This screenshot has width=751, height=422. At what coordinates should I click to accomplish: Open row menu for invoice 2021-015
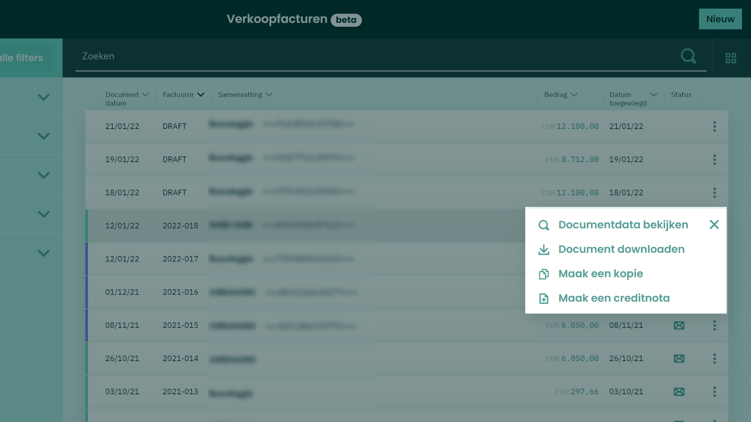714,325
